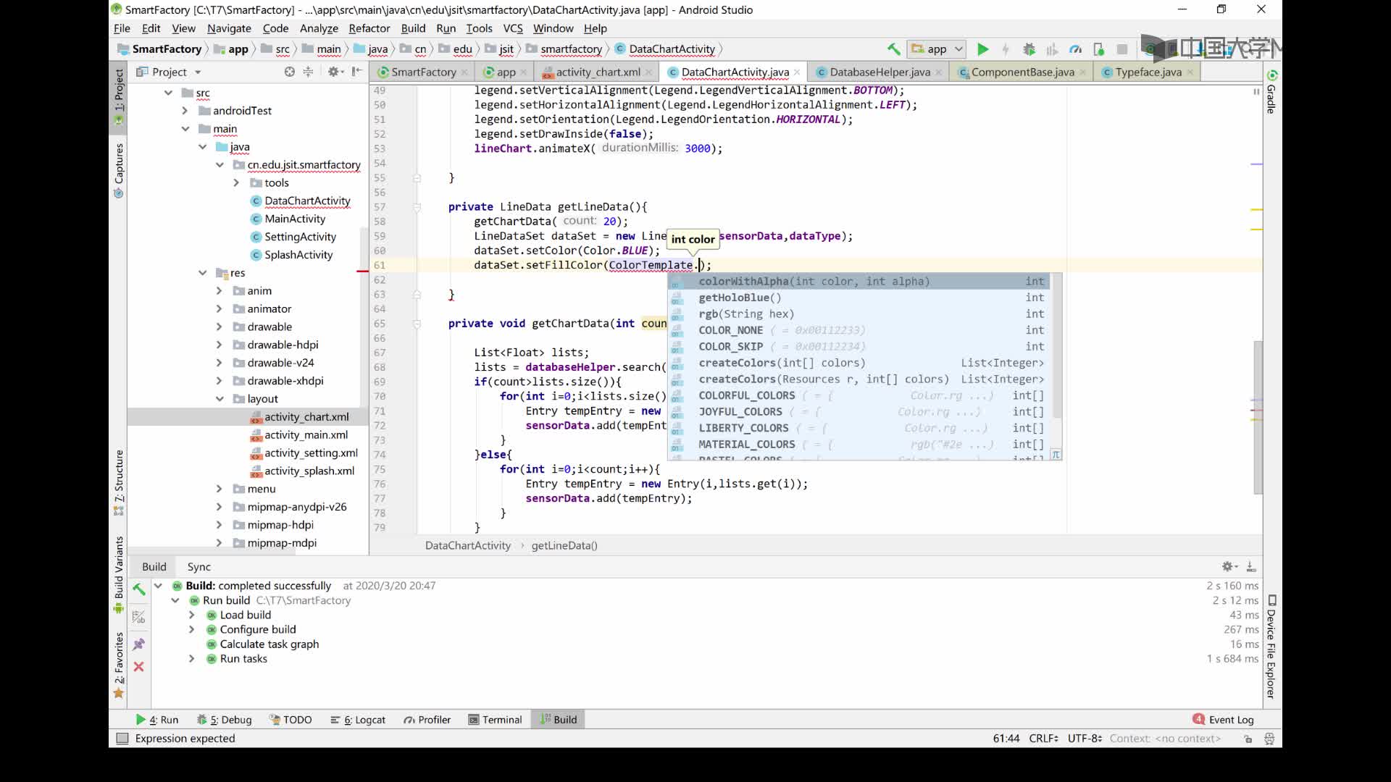
Task: Expand the Run tasks node
Action: pyautogui.click(x=191, y=659)
